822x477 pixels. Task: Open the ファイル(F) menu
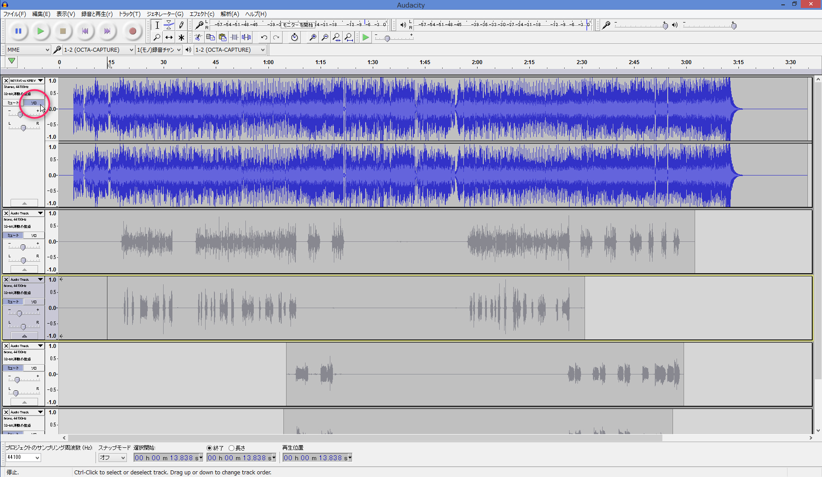pos(15,14)
